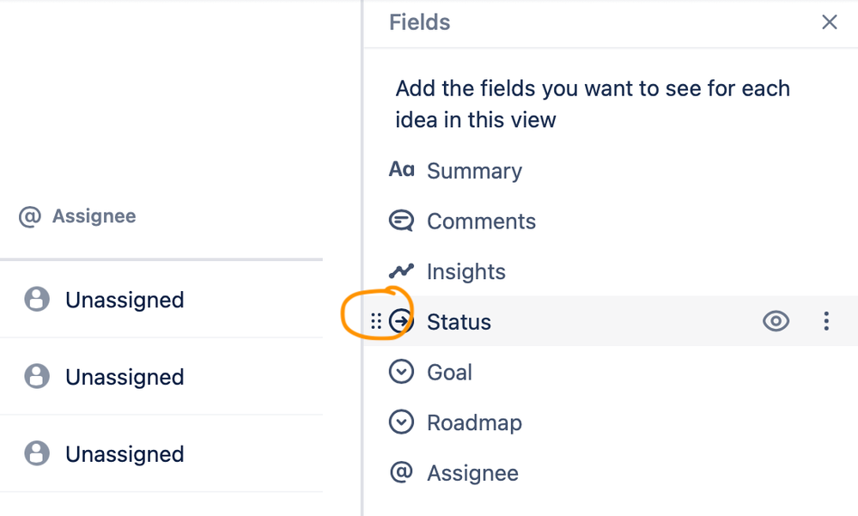858x516 pixels.
Task: Click the Assignee @ icon in Fields panel
Action: pyautogui.click(x=401, y=473)
